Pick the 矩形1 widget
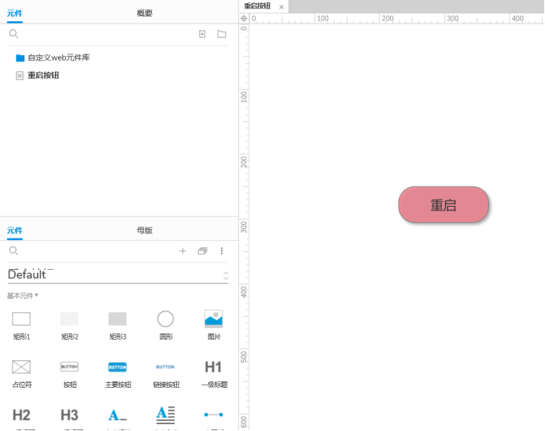 [x=21, y=325]
